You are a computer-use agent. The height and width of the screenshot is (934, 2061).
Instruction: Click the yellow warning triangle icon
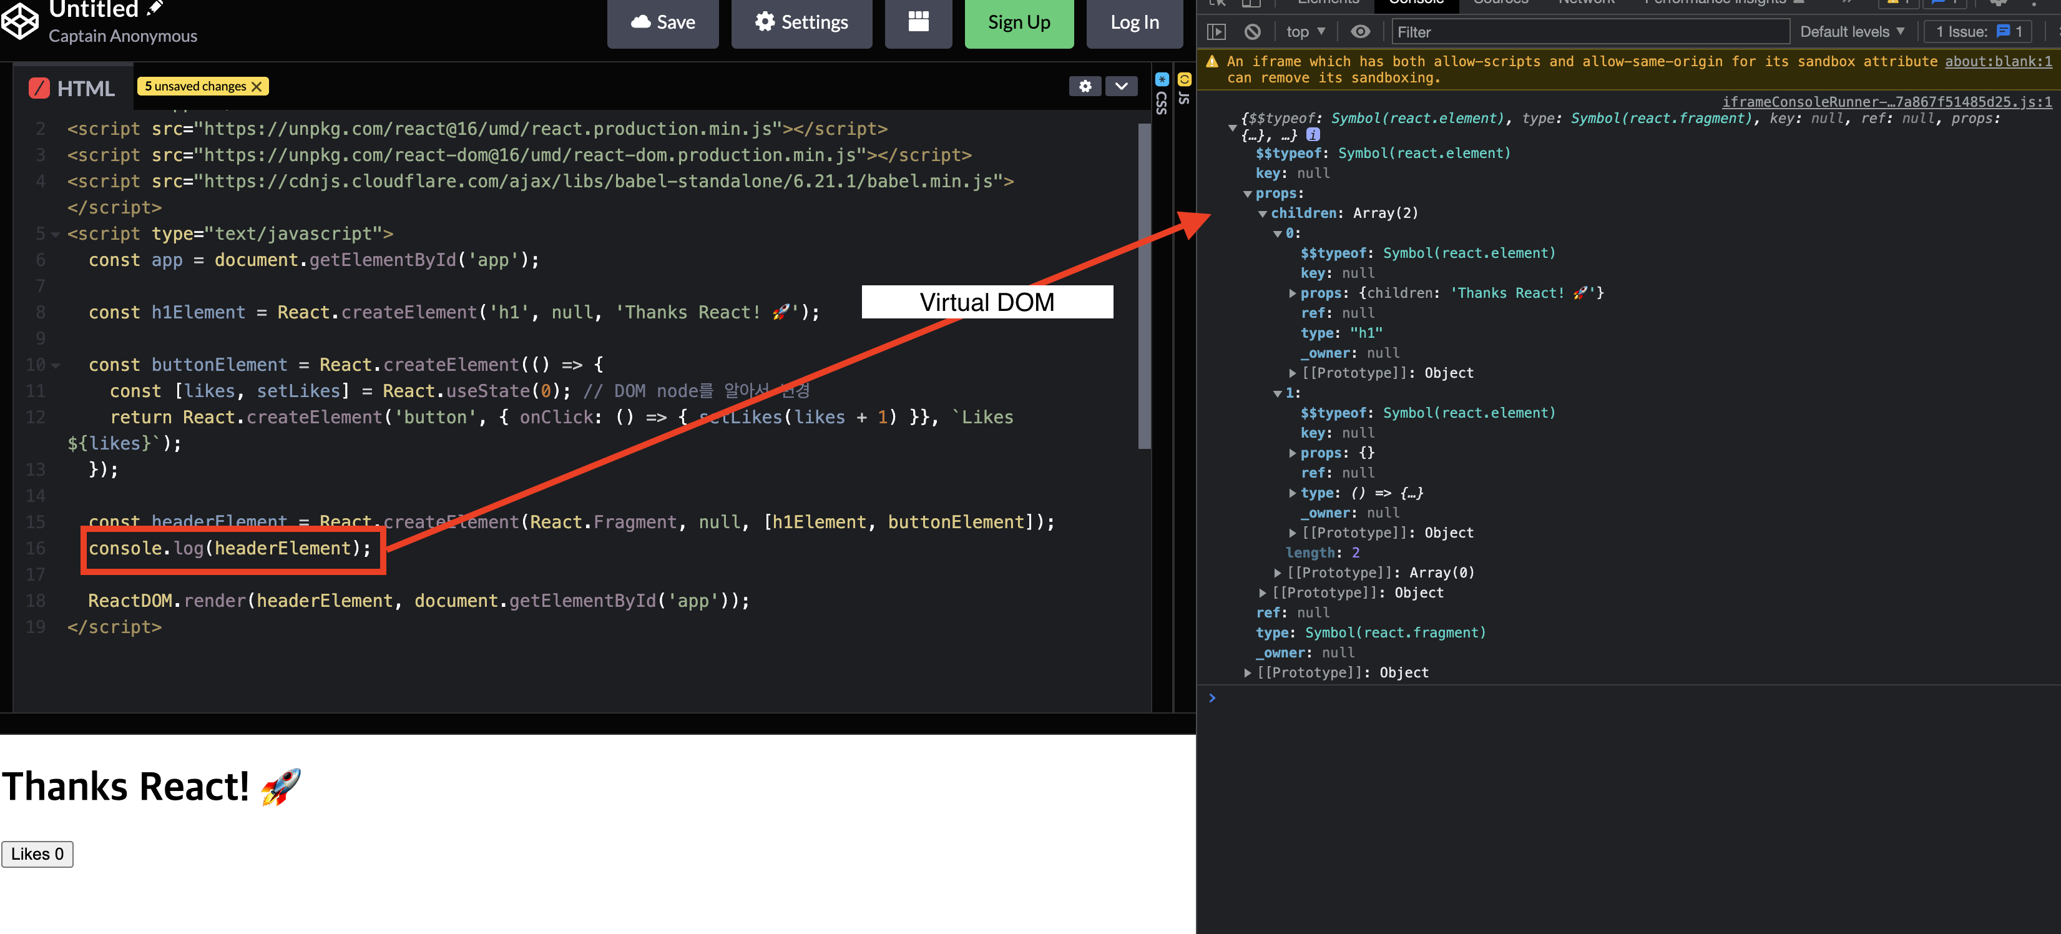coord(1212,62)
